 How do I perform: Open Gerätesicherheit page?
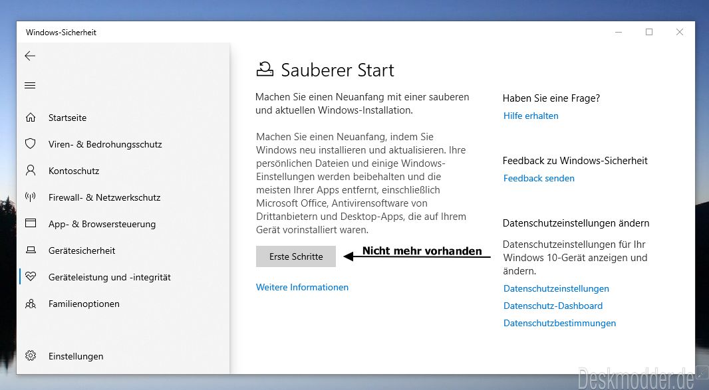click(x=82, y=251)
